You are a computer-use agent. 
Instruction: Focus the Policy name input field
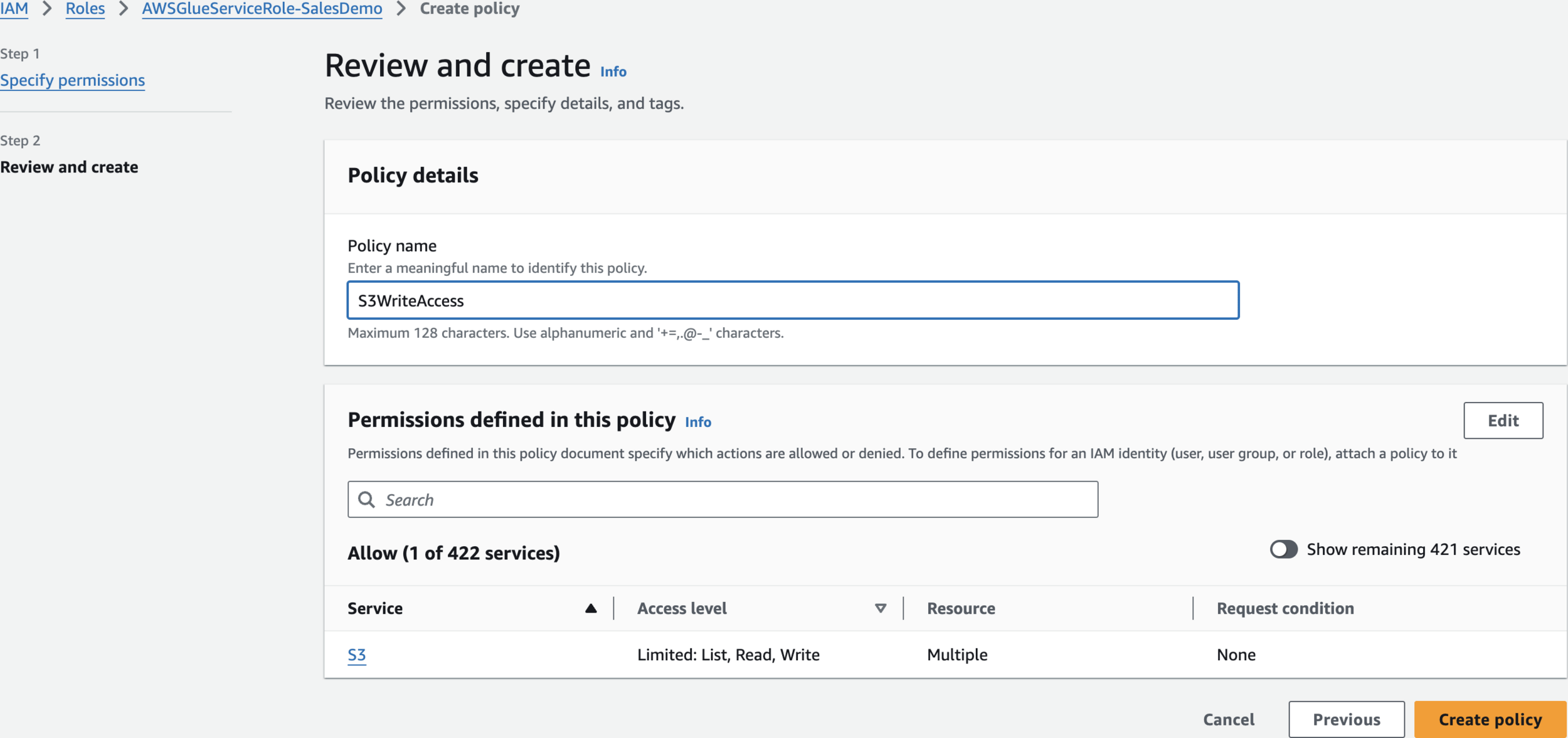(x=792, y=300)
